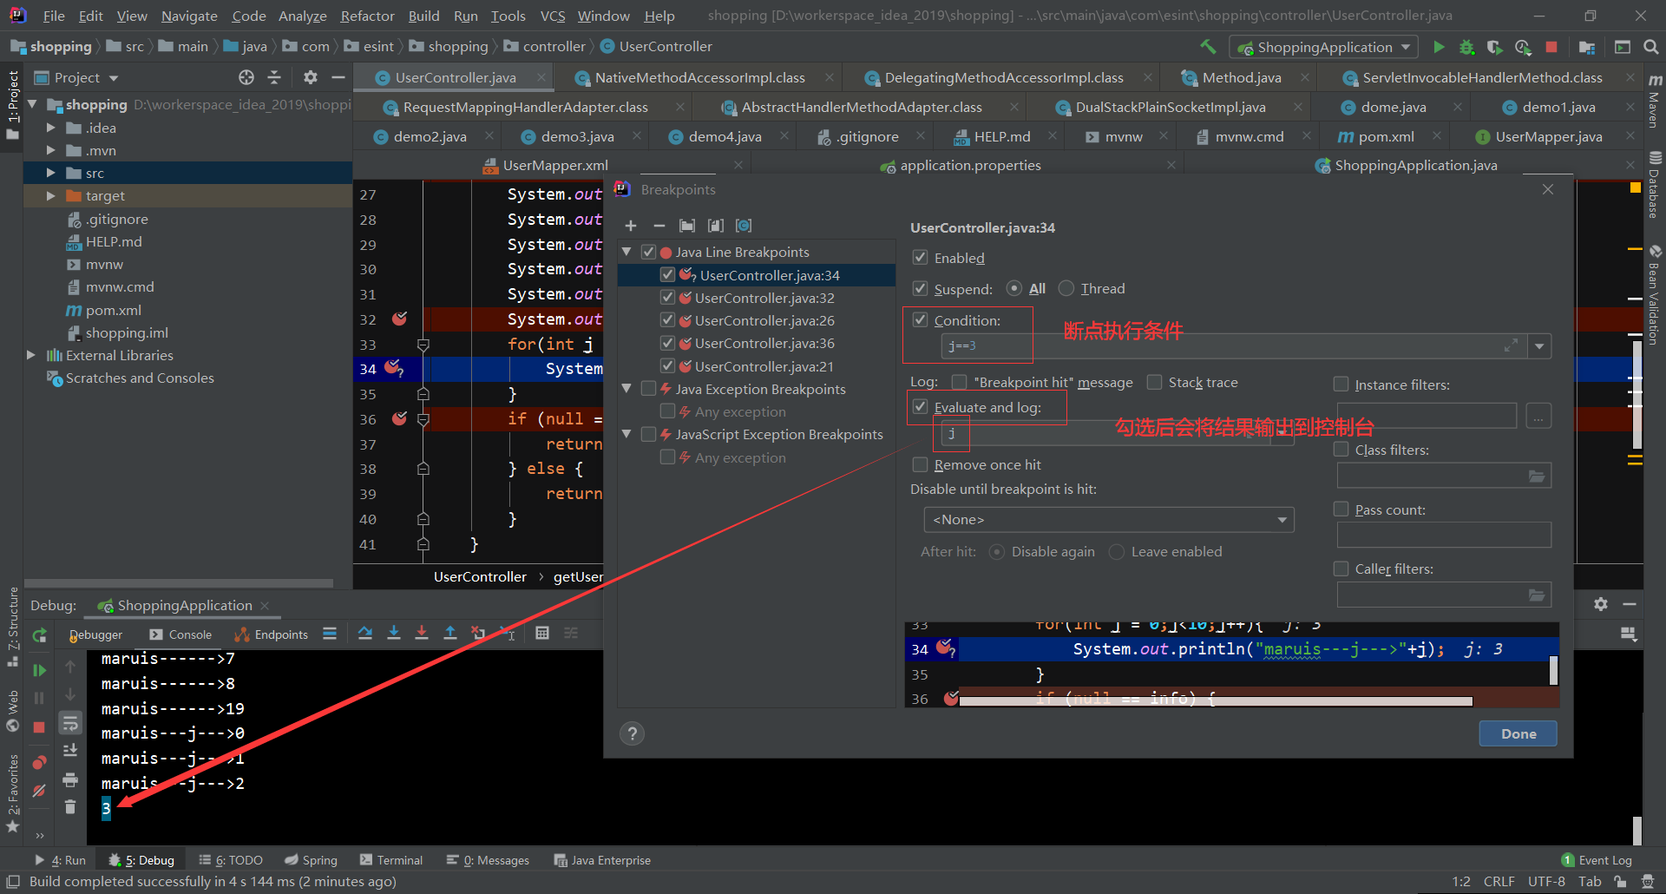The width and height of the screenshot is (1666, 894).
Task: Select the Thread suspend radio button
Action: point(1066,288)
